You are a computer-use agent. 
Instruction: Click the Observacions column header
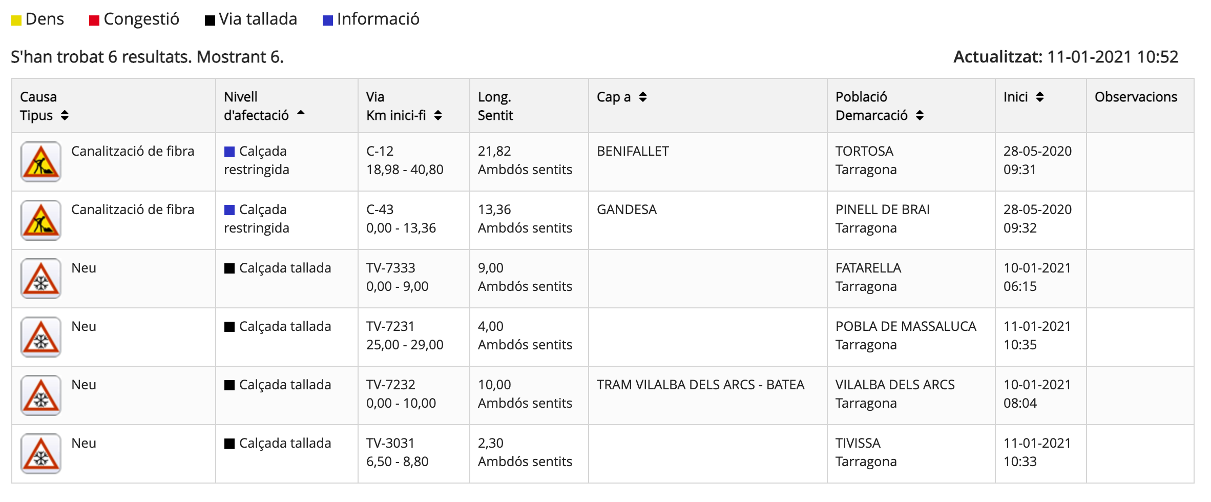tap(1136, 97)
